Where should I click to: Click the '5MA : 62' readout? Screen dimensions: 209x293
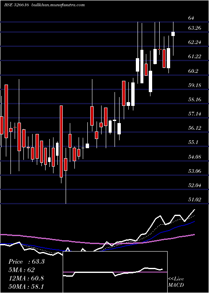(22, 270)
